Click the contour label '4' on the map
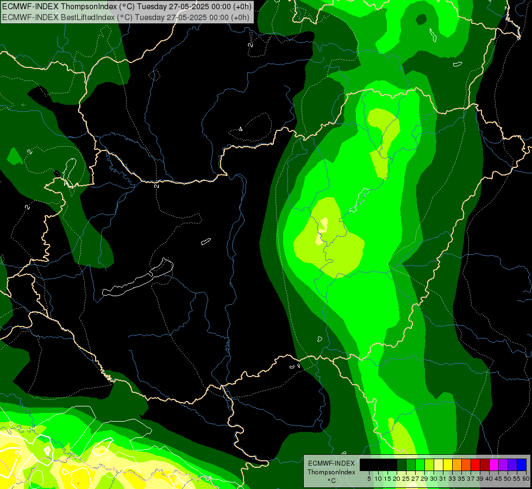 pos(241,129)
